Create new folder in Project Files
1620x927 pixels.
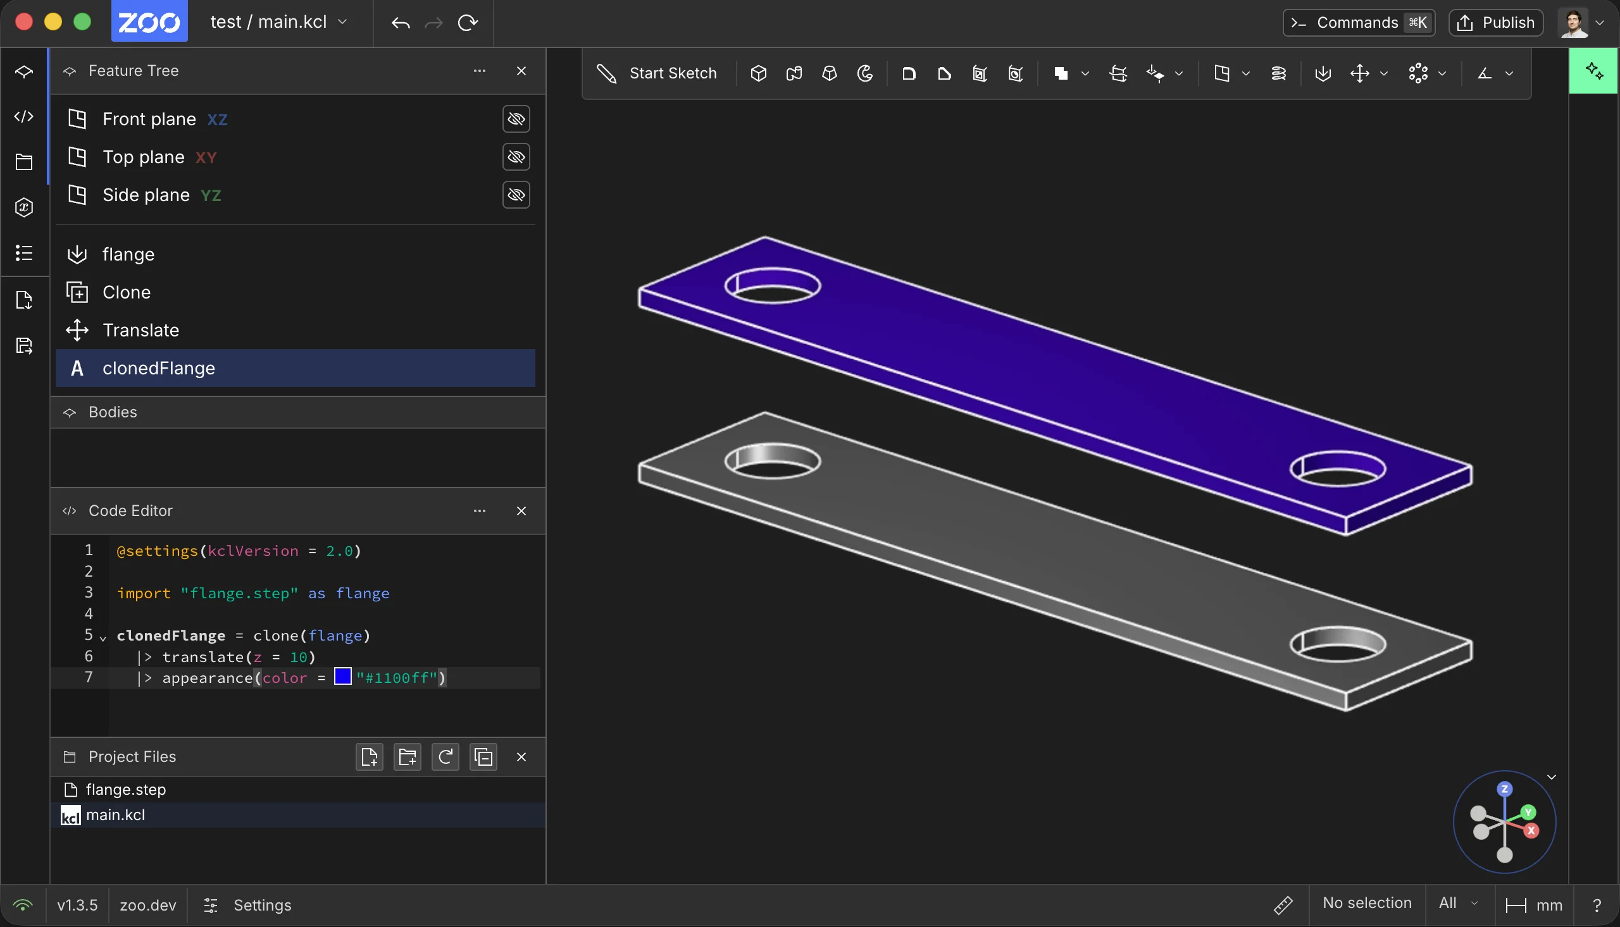click(x=408, y=757)
